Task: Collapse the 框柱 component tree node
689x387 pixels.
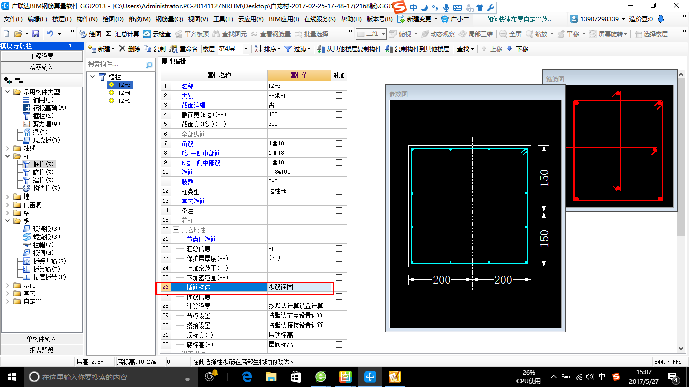Action: (x=93, y=77)
